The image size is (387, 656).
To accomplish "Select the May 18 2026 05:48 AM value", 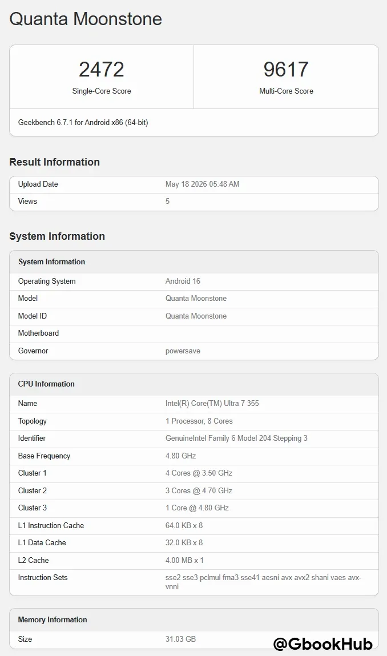I will 203,184.
